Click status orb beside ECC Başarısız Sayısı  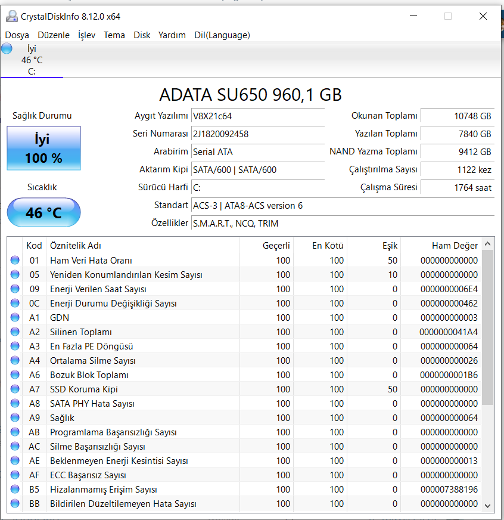[15, 475]
